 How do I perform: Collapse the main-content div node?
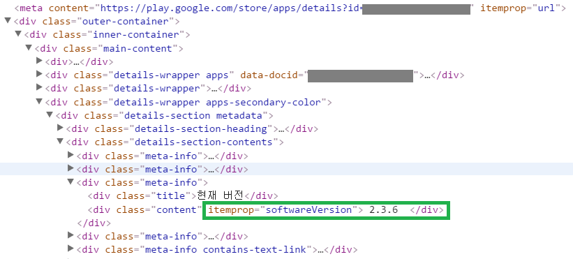pos(29,48)
